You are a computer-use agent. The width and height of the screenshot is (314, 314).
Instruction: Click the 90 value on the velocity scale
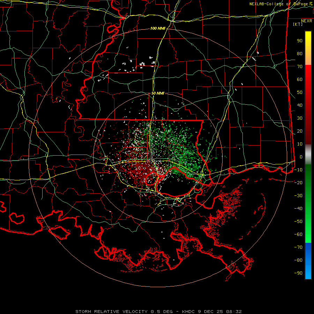tap(300, 41)
